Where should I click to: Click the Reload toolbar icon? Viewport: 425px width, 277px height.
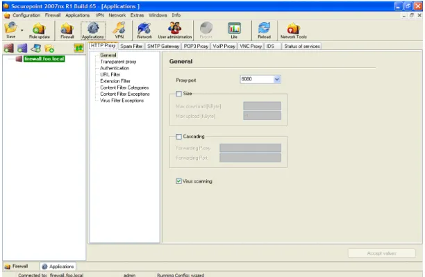tap(265, 31)
